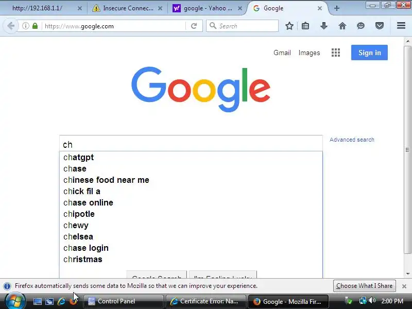Bookmark this page with the star icon
The image size is (412, 309).
[289, 26]
